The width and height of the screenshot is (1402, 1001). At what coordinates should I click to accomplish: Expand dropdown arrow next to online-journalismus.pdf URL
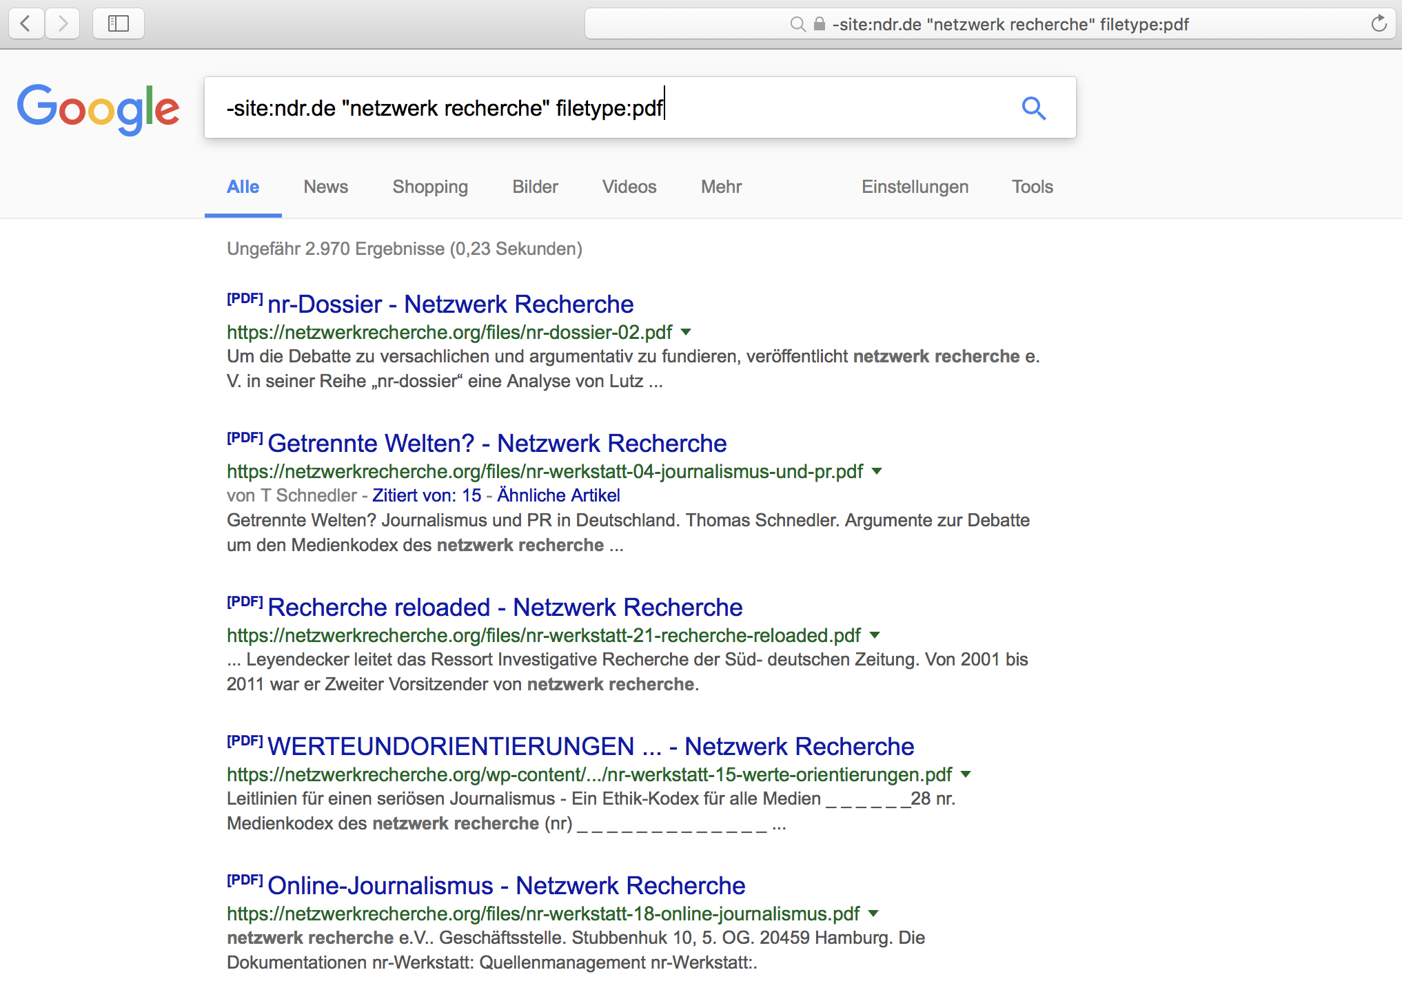pos(873,914)
